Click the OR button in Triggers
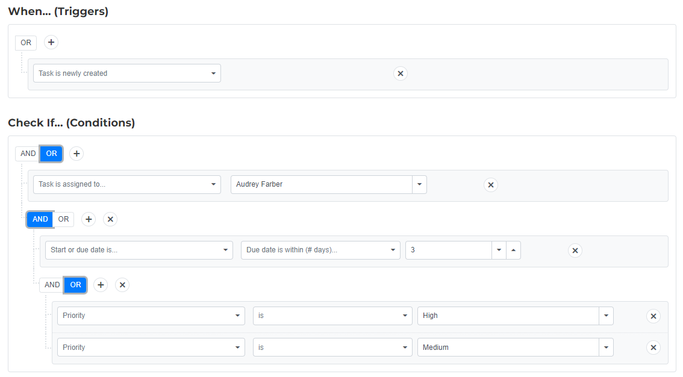683x377 pixels. point(26,43)
